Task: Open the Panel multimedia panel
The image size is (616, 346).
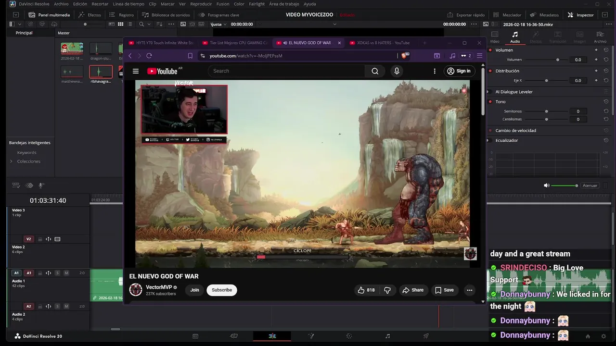Action: [x=49, y=15]
